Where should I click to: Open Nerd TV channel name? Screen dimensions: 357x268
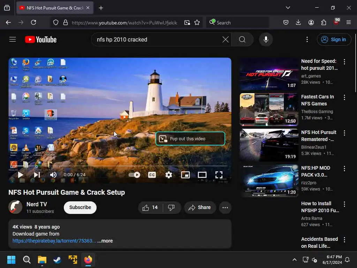pos(37,204)
